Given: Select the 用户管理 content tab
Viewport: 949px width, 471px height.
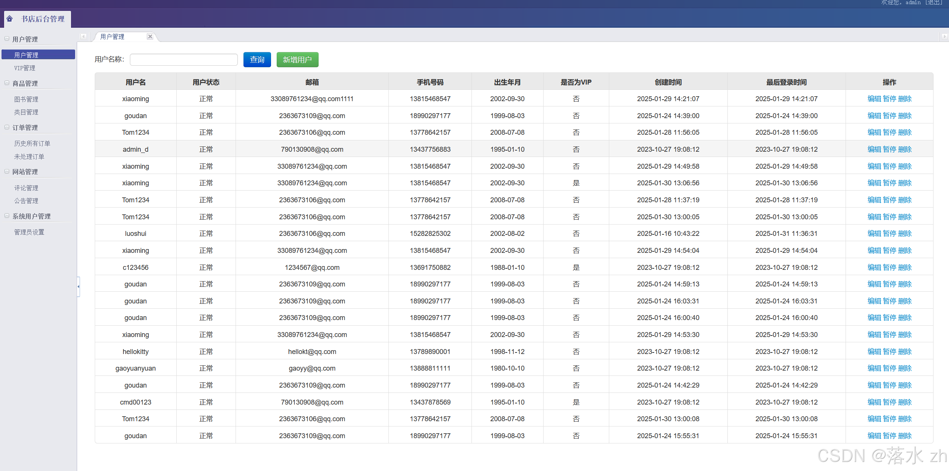Looking at the screenshot, I should (x=112, y=37).
